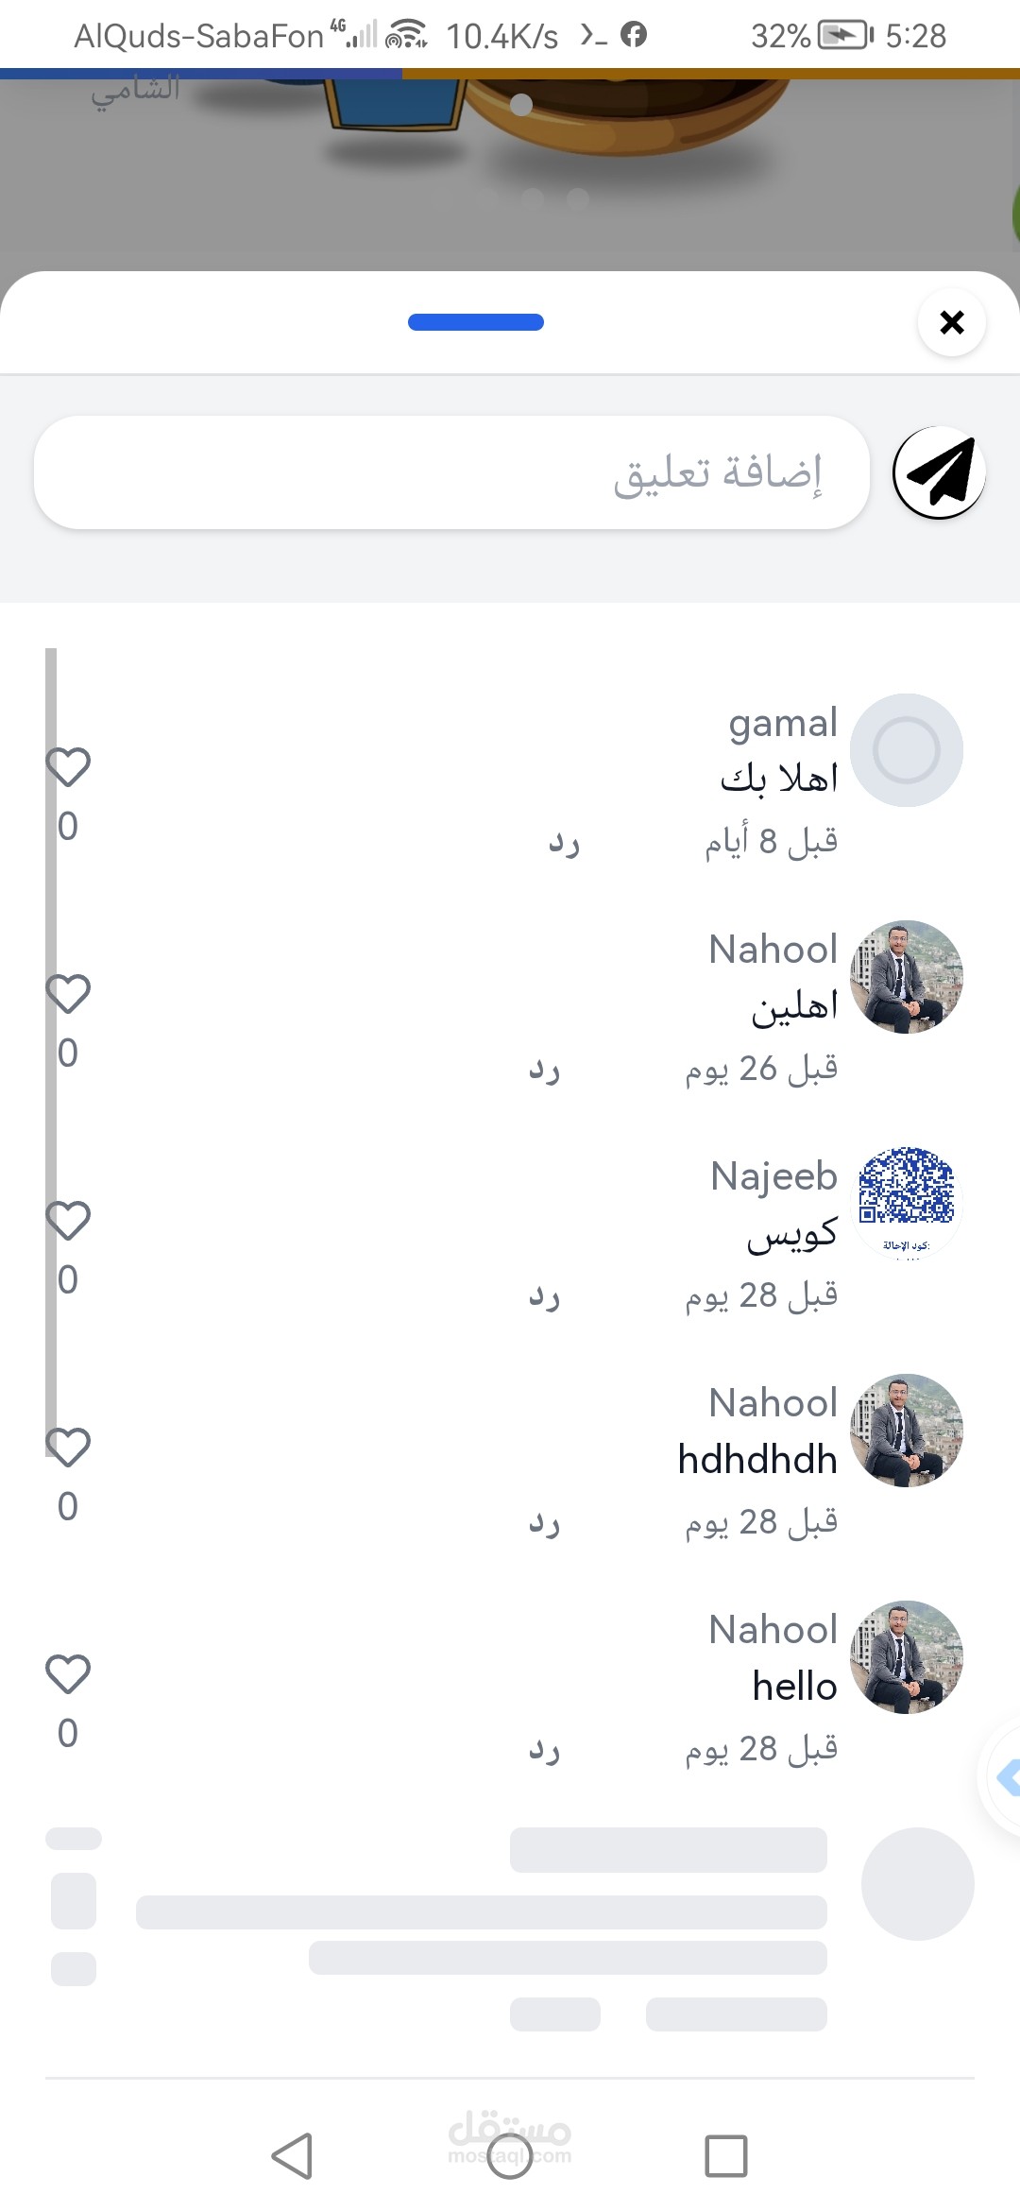Screen dimensions: 1020x2211
Task: Tap 'رد' under Nahool's 'اهلين' comment
Action: 544,1069
